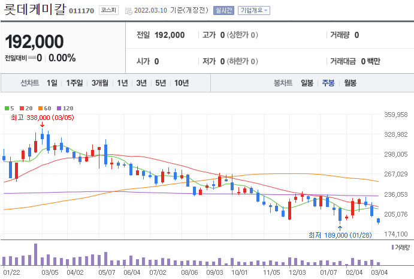Viewport: 414px width, 279px height.
Task: Click the 03/04 date label on x-axis
Action: click(379, 272)
